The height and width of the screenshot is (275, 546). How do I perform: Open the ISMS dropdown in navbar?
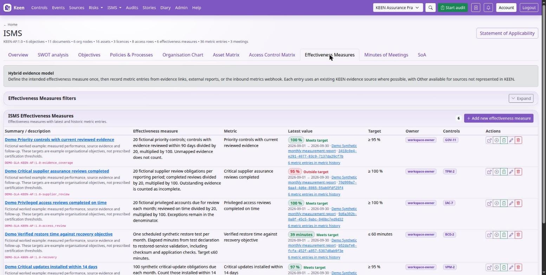tap(114, 8)
